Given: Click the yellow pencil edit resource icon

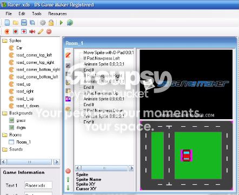Looking at the screenshot, I should 41,31.
